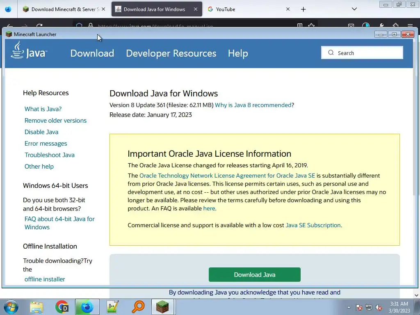Click the taskbar clock showing 3:31 AM
420x315 pixels.
tap(399, 307)
